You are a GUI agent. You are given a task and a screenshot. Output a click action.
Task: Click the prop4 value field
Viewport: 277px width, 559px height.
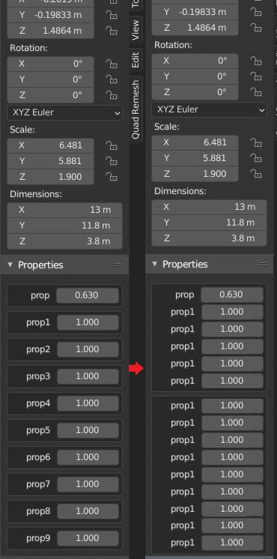88,403
